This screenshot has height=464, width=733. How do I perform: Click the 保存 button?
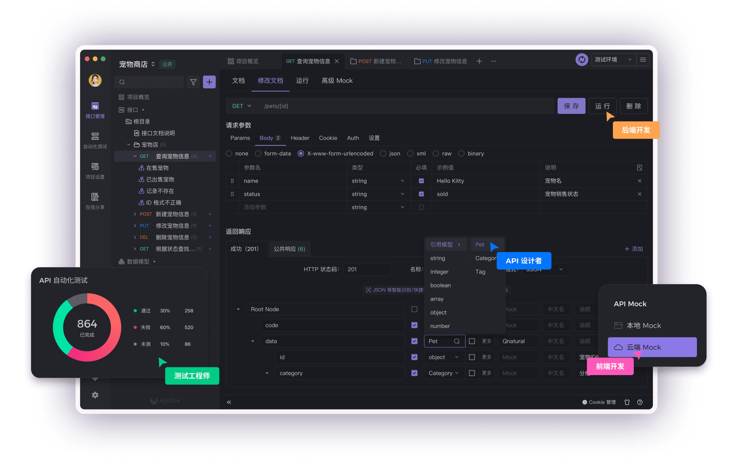tap(571, 106)
